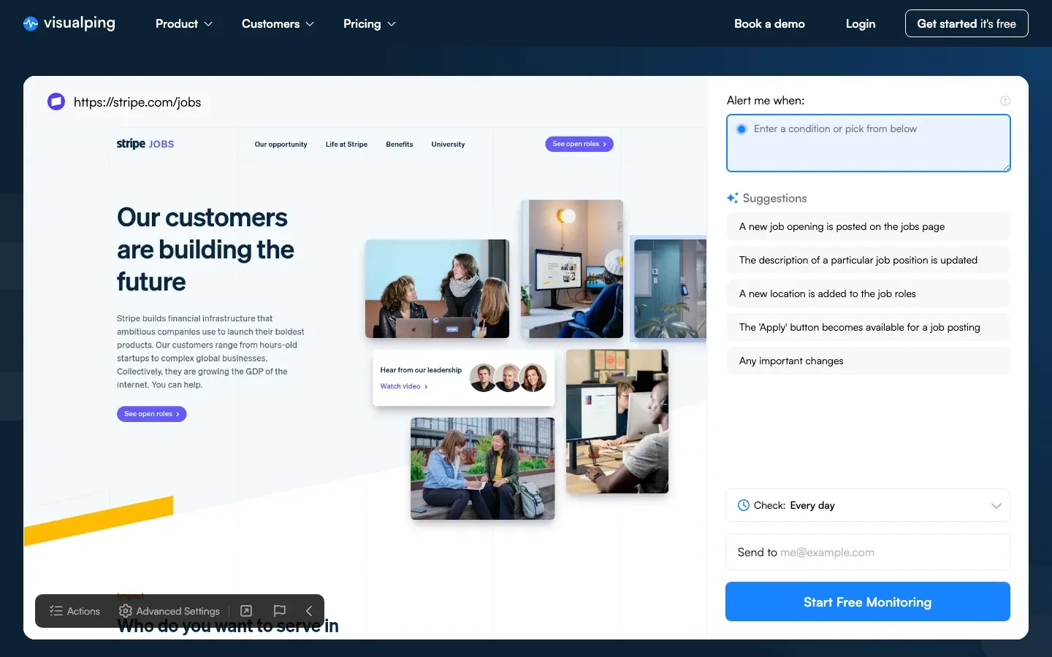Select suggestion: A new job opening is posted

pos(868,226)
